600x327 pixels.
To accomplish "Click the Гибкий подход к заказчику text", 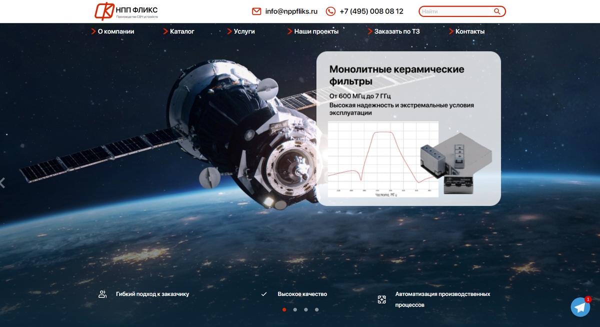I will coord(152,294).
